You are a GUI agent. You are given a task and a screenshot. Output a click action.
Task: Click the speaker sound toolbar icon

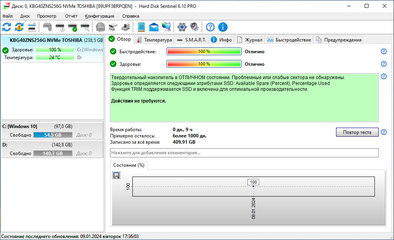click(x=194, y=27)
